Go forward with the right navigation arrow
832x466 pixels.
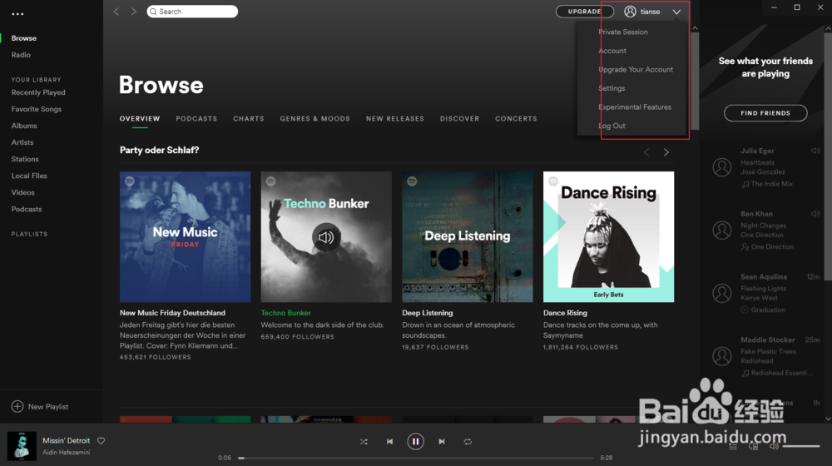pos(133,11)
